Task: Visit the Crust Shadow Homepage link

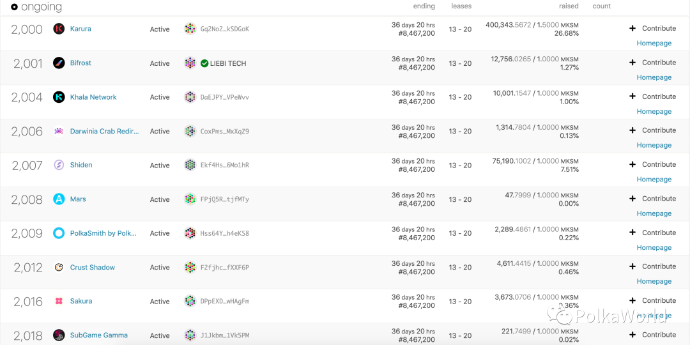Action: click(x=654, y=281)
